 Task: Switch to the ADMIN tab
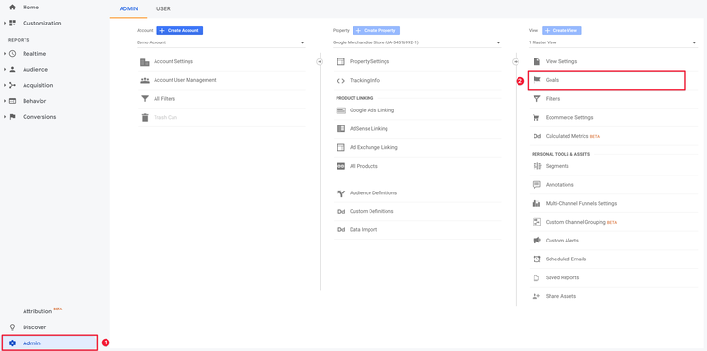pos(128,9)
